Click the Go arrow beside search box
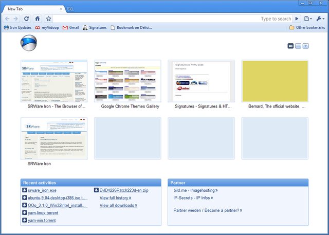 (297, 19)
